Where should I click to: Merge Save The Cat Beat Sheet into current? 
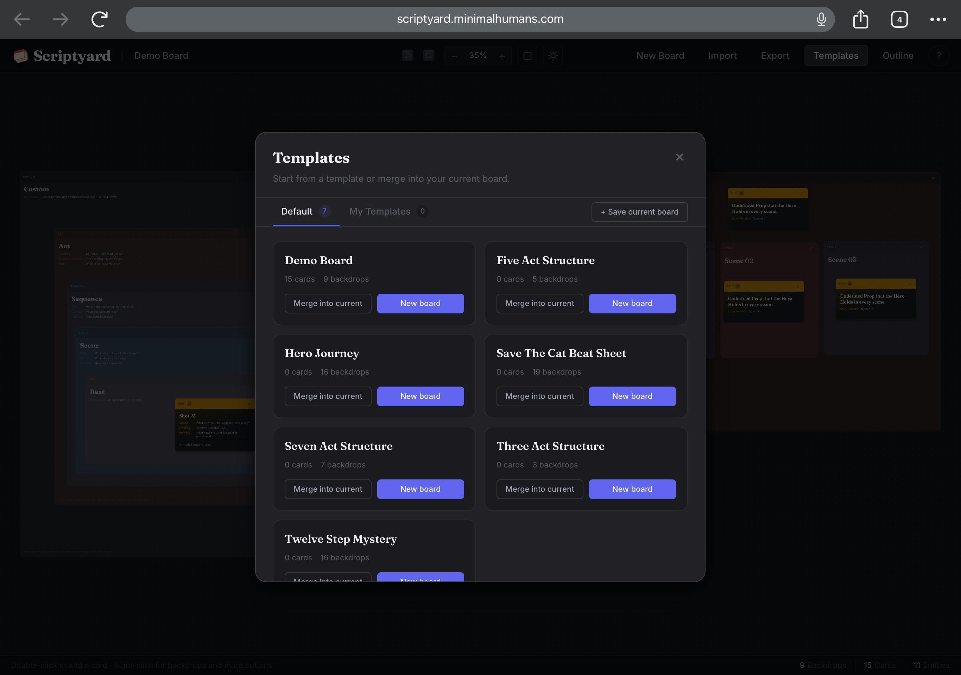click(x=539, y=396)
